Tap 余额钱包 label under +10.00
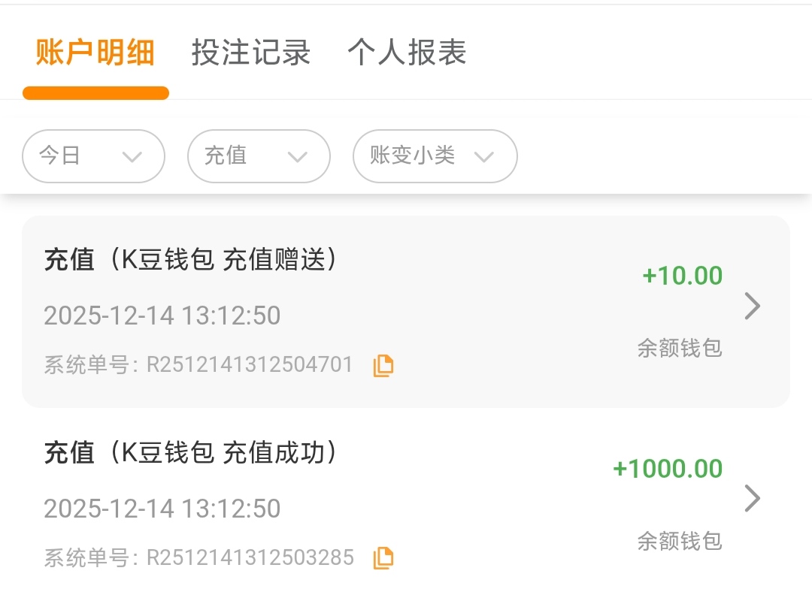Image resolution: width=812 pixels, height=592 pixels. [680, 348]
